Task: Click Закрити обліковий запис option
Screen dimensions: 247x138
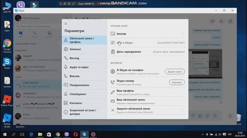Action: 147,110
